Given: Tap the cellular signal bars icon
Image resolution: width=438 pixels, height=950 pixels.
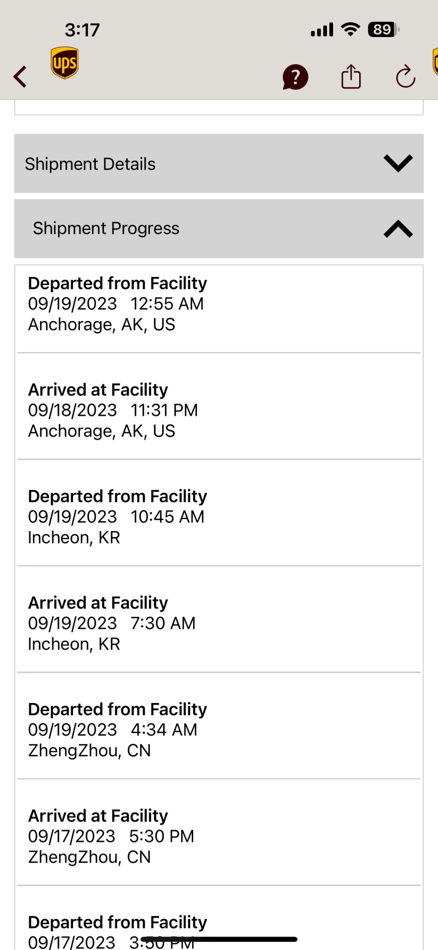Looking at the screenshot, I should tap(322, 30).
